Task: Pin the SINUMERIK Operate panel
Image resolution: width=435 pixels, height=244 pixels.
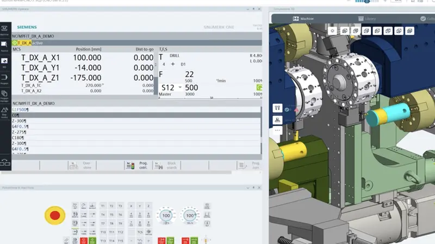Action: pos(253,9)
